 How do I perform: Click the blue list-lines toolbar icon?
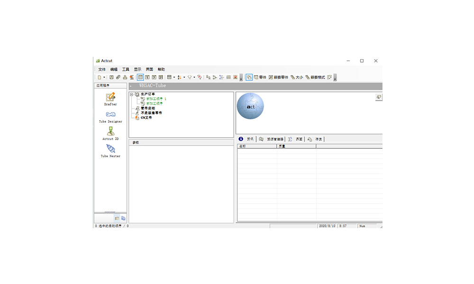tap(221, 77)
